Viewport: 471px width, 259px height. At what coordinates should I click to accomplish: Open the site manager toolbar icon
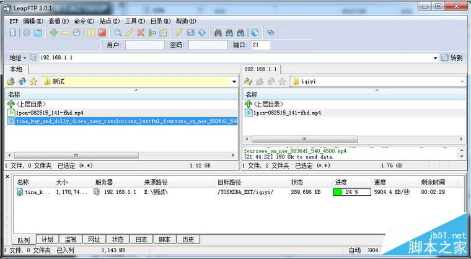tap(12, 33)
